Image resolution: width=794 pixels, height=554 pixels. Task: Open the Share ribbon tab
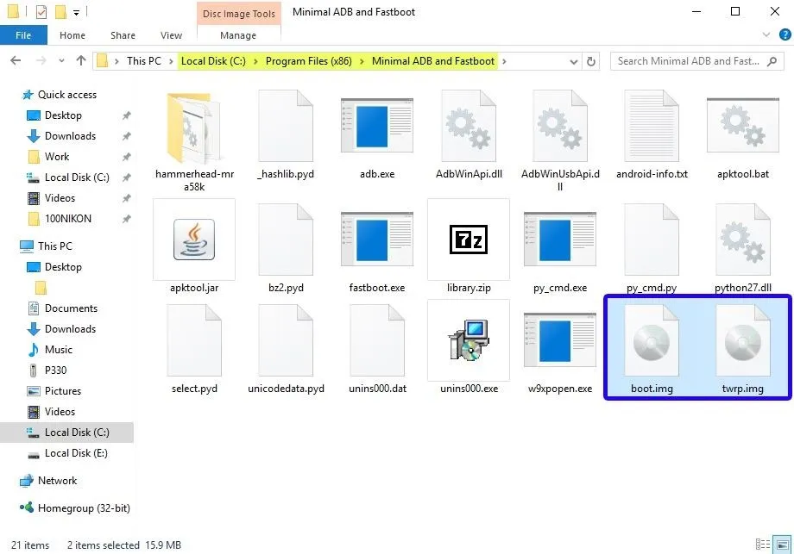pos(123,35)
